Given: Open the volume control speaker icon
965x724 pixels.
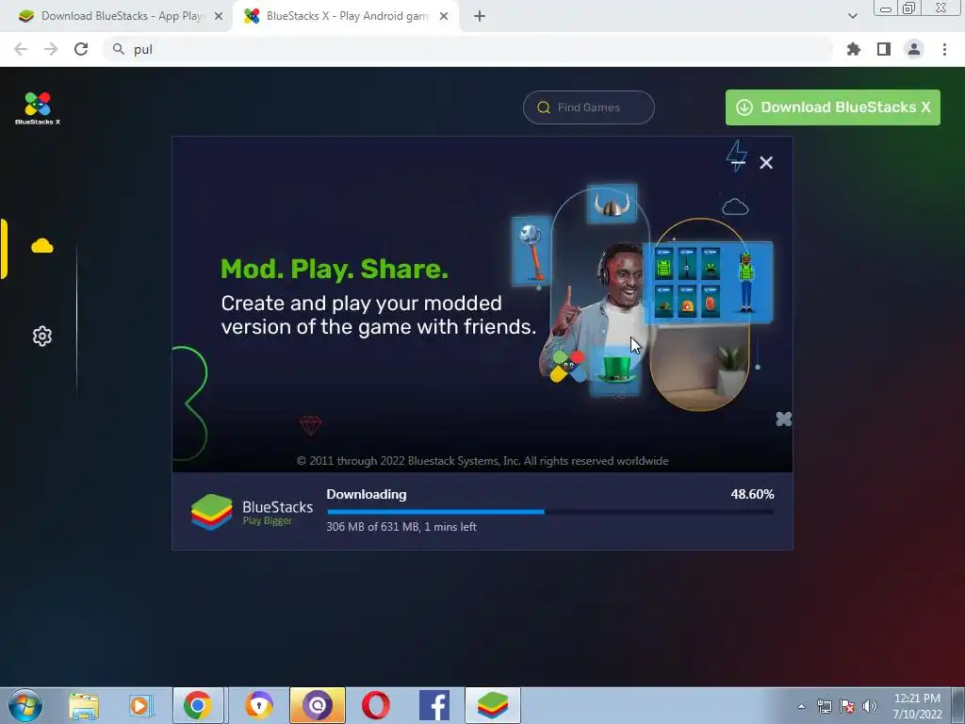Looking at the screenshot, I should tap(870, 706).
